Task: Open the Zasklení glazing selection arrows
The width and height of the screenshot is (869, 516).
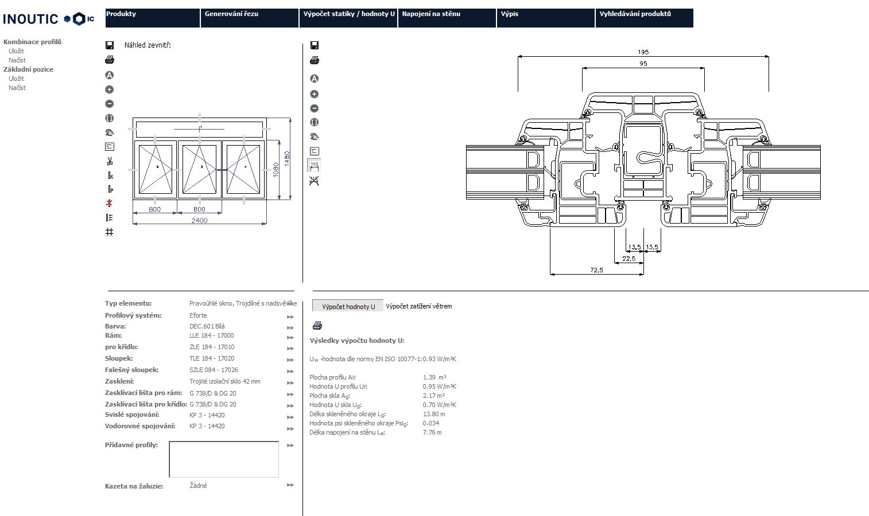Action: coord(289,383)
